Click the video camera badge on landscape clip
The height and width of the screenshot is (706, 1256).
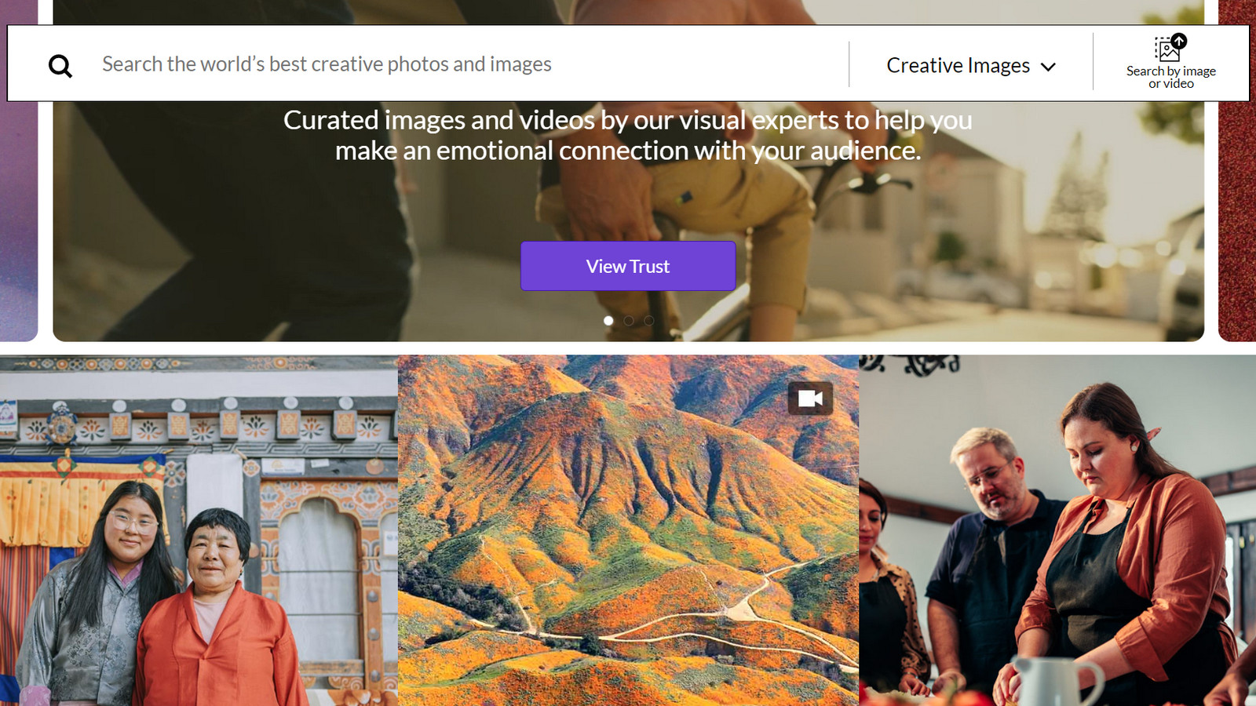[x=810, y=398]
